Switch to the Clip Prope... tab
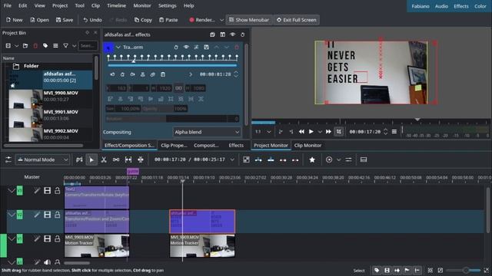This screenshot has height=276, width=492. pos(174,145)
